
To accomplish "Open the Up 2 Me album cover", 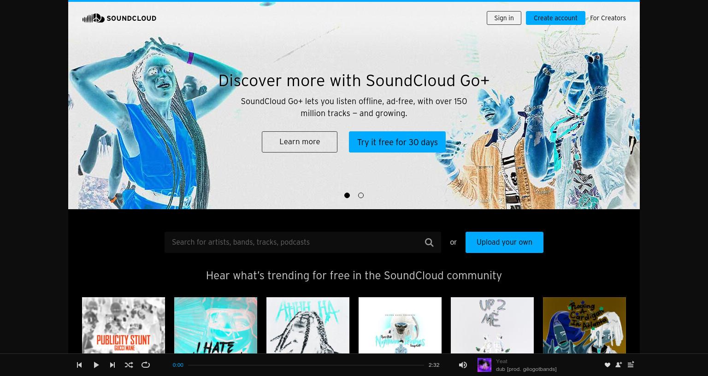I will [492, 325].
